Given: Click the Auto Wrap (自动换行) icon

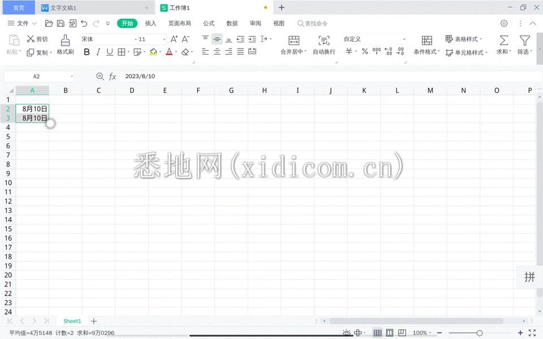Looking at the screenshot, I should tap(324, 40).
